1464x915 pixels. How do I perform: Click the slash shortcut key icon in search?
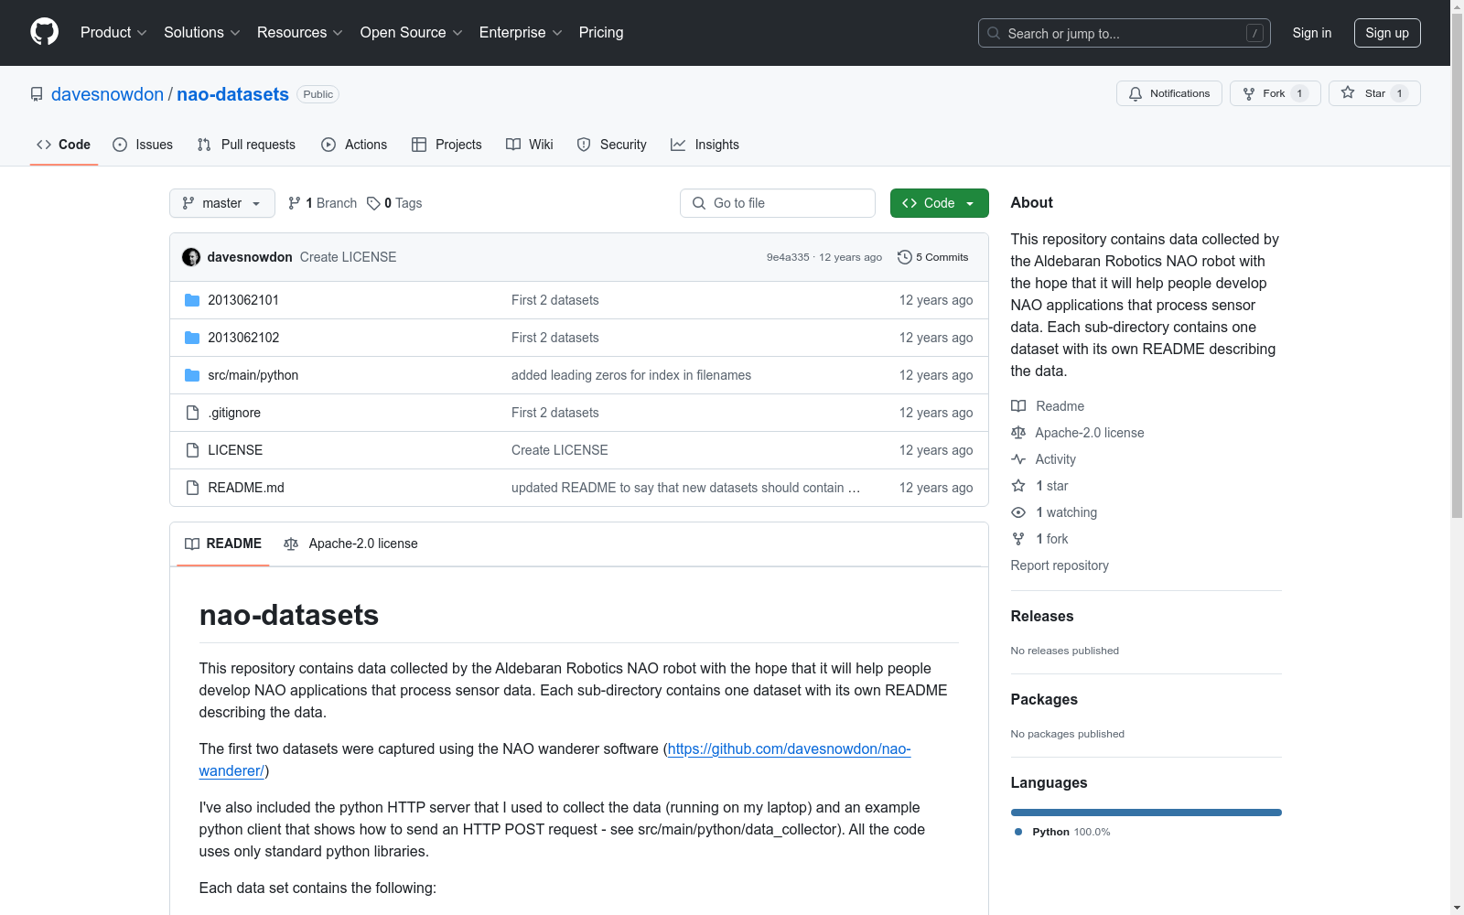click(x=1254, y=33)
